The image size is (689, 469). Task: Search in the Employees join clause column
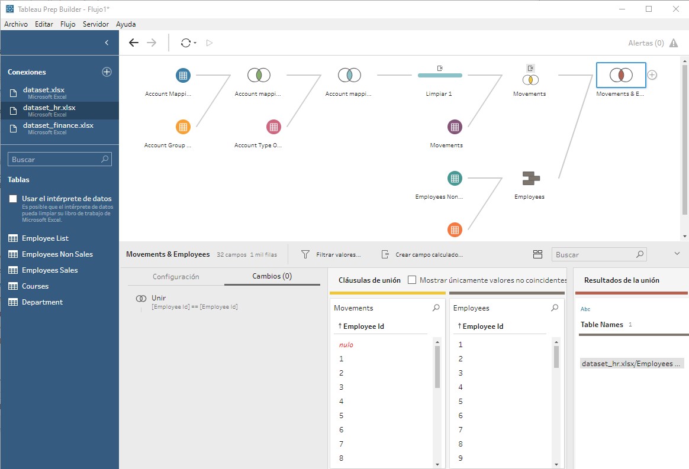pos(555,308)
